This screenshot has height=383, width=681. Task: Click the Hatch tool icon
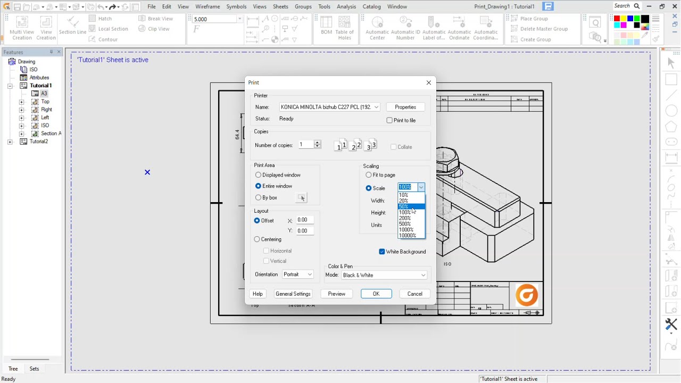(x=92, y=19)
